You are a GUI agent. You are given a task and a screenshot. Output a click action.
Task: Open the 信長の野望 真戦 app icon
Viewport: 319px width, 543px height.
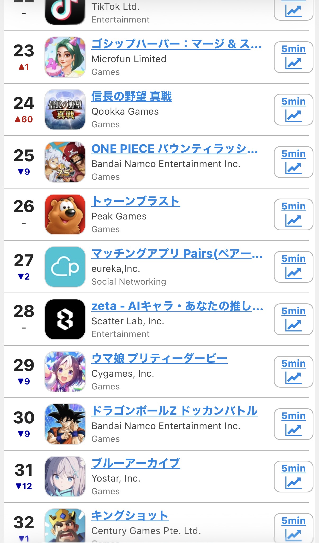click(65, 110)
